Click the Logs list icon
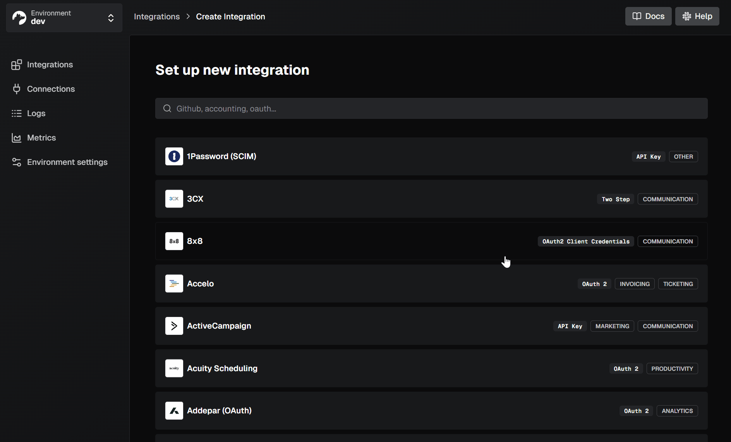Image resolution: width=731 pixels, height=442 pixels. pos(16,113)
